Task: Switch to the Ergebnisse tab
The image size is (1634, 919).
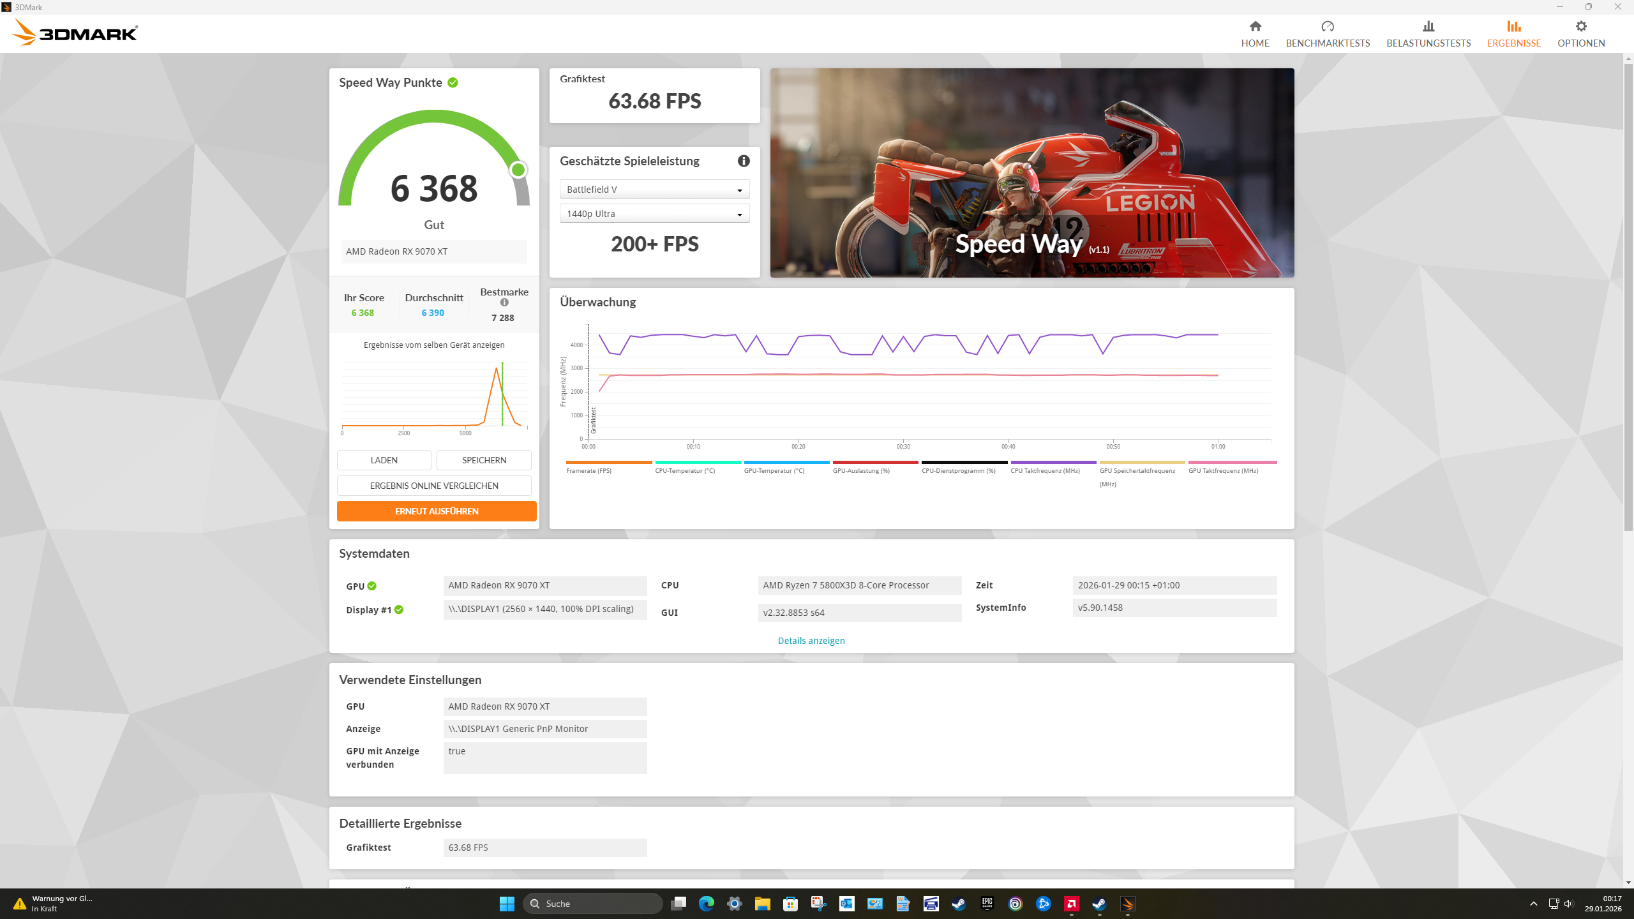Action: pos(1513,33)
